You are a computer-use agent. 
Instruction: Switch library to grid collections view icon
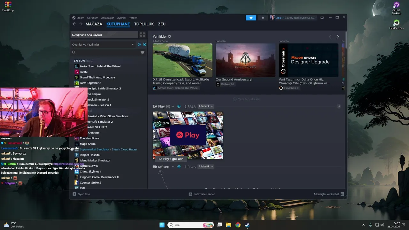point(143,34)
